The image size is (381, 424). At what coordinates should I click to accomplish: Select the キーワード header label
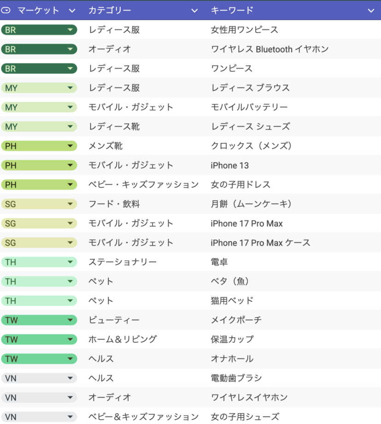(x=232, y=10)
